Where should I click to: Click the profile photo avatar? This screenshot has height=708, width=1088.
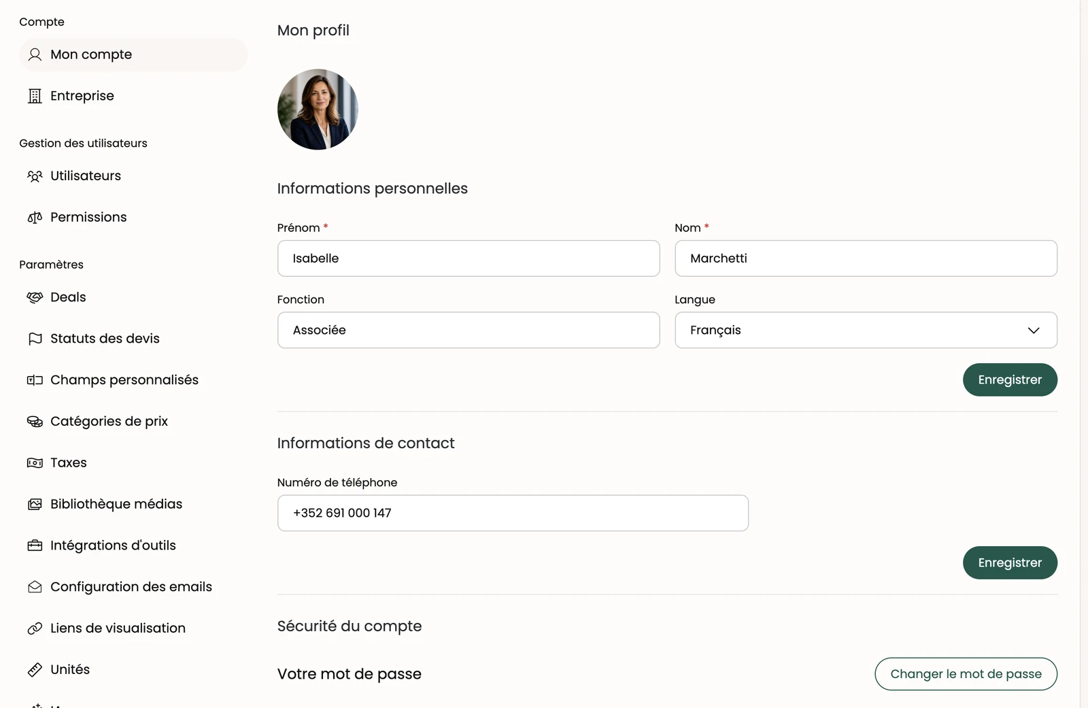coord(318,109)
